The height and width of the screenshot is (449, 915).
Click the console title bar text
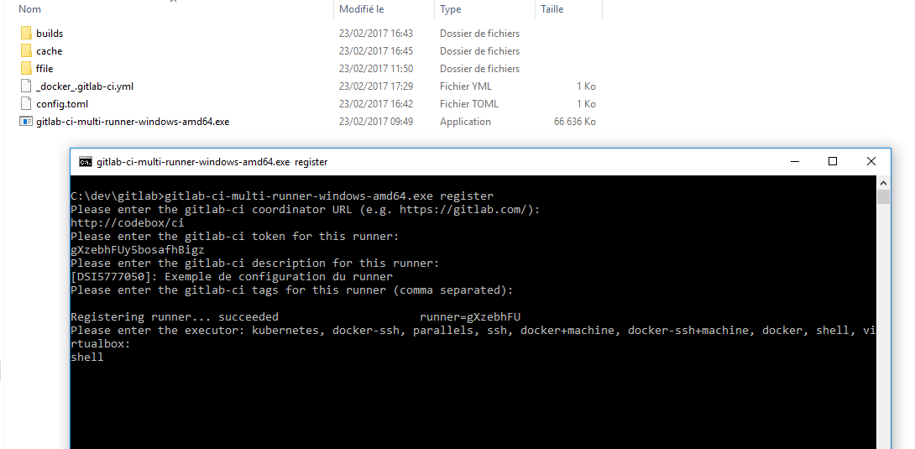(212, 162)
